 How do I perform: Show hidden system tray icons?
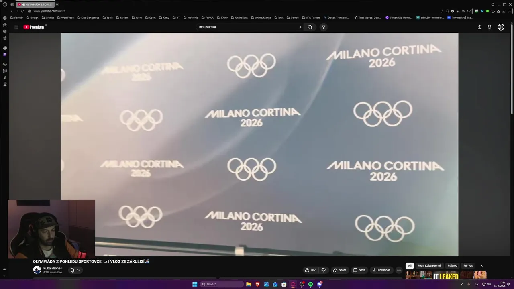tap(462, 284)
